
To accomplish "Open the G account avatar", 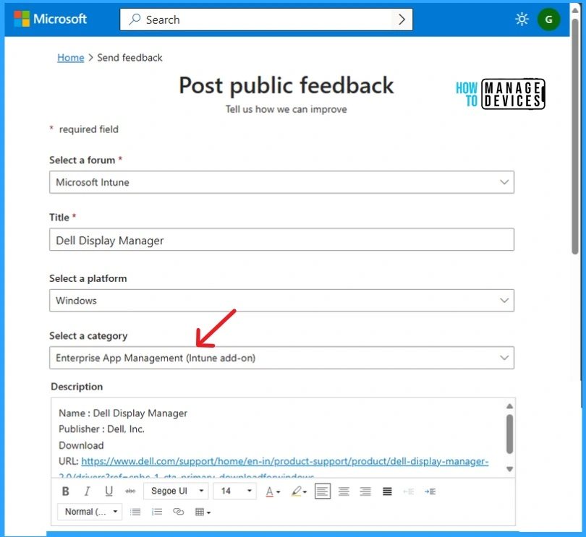I will (548, 20).
